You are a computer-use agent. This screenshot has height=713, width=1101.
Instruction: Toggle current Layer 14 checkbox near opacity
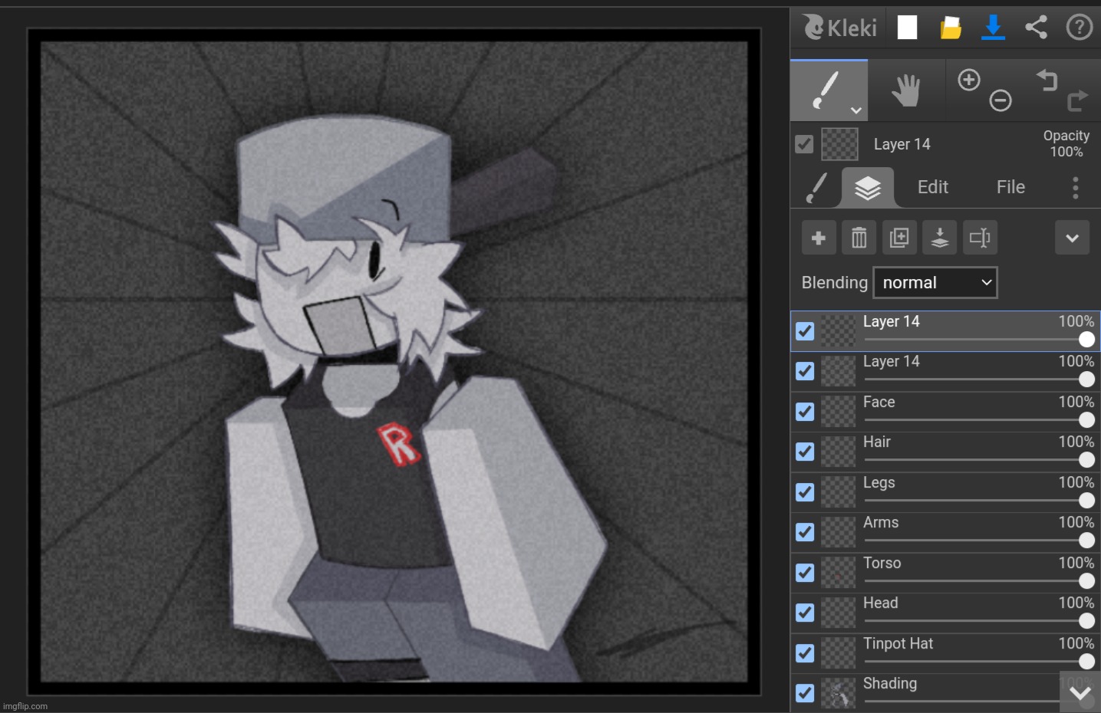[x=804, y=144]
